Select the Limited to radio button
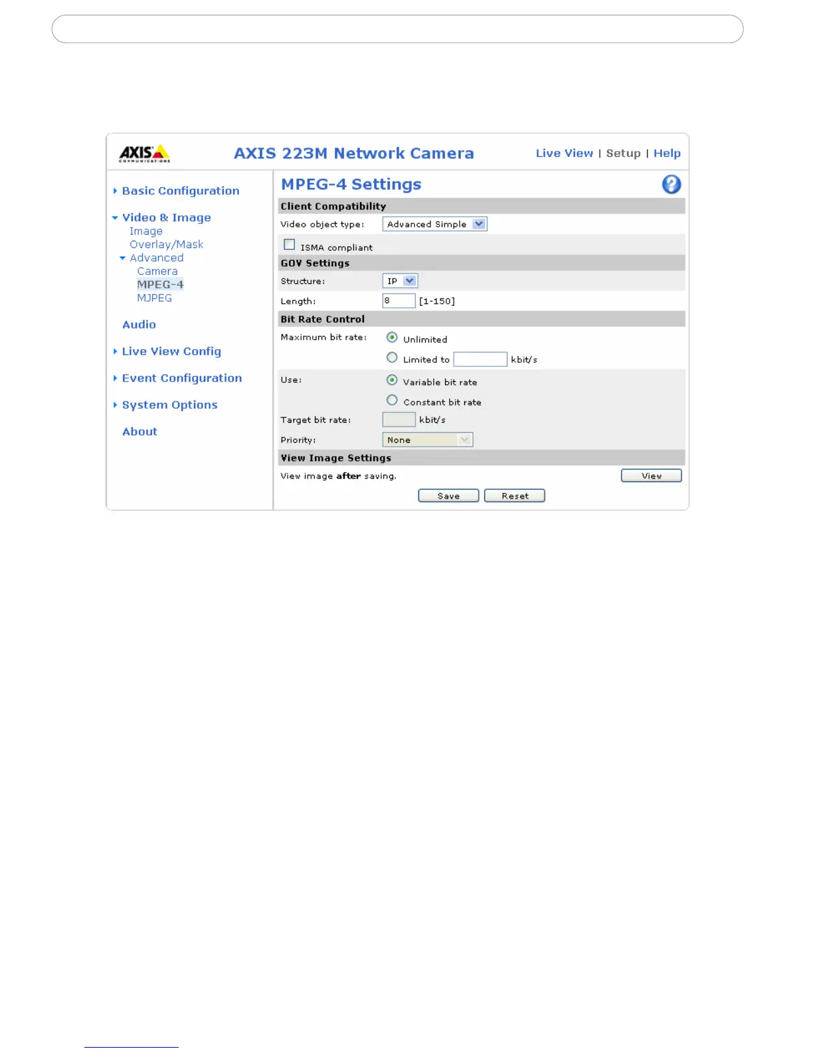The image size is (813, 1053). [392, 358]
